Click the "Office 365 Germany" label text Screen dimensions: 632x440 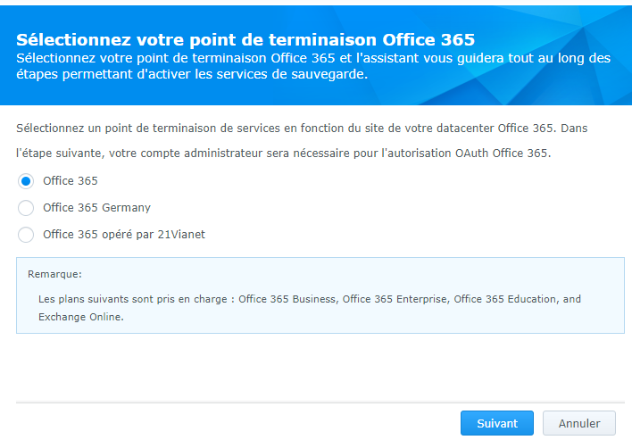click(96, 208)
